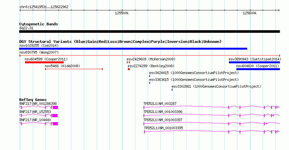Click the blue esv3424415 tick glyph
The image size is (289, 150).
point(150,76)
